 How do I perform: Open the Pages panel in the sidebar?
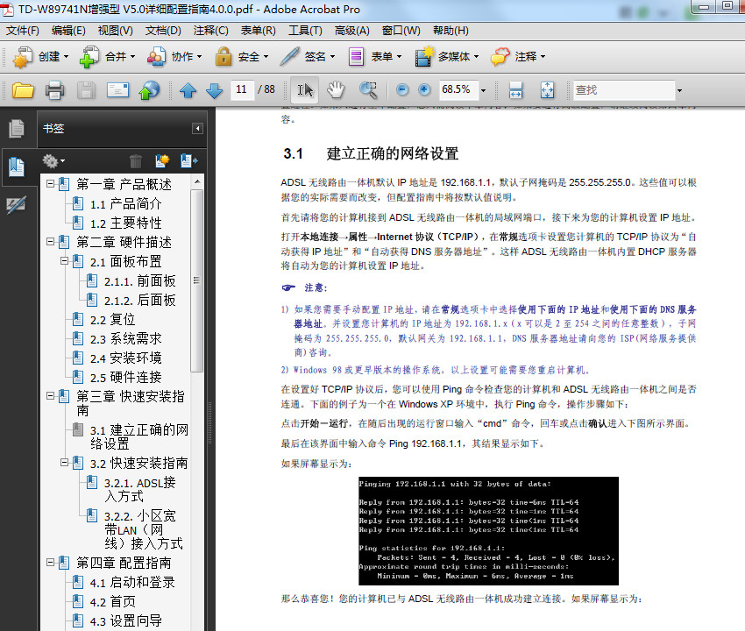tap(17, 128)
